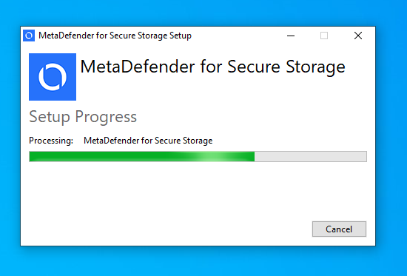Click the word "Setup" in the gray heading

point(50,117)
